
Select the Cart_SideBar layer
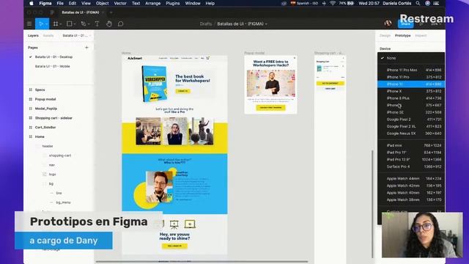click(45, 127)
